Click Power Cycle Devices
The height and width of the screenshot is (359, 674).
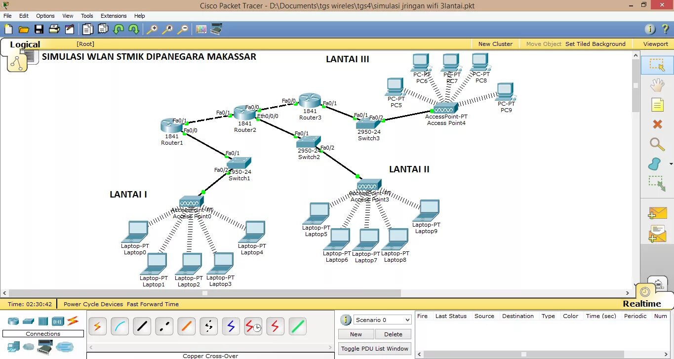(x=93, y=304)
